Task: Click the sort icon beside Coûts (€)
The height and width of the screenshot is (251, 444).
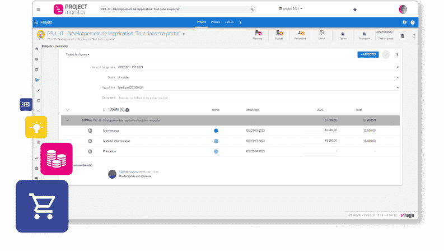Action: coord(105,110)
